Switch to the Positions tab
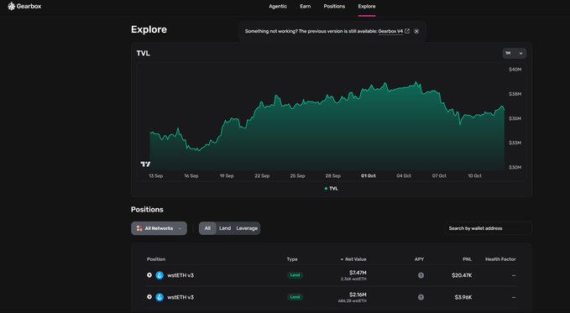The image size is (570, 313). click(x=334, y=6)
